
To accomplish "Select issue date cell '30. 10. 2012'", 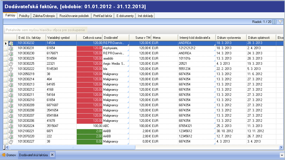I will pyautogui.click(x=231, y=131).
